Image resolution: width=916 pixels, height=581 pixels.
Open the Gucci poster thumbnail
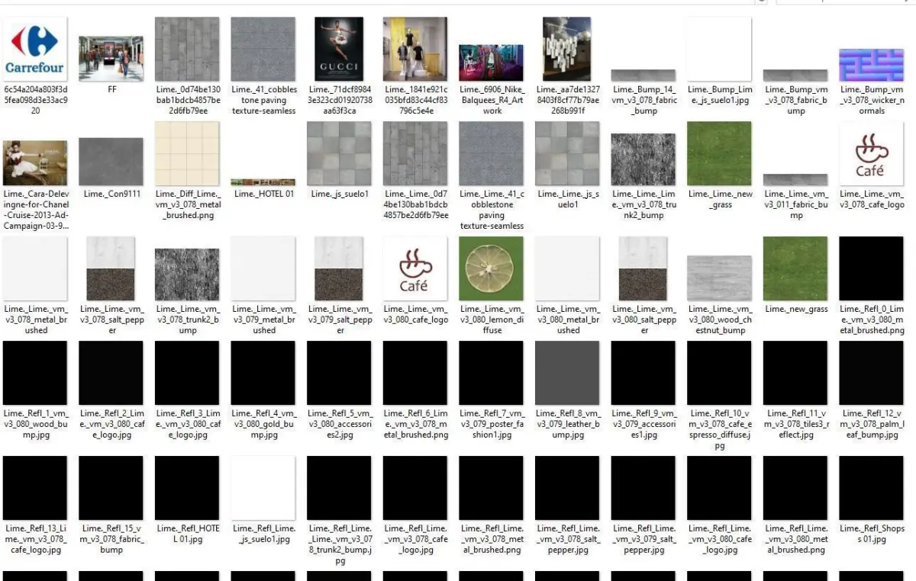[339, 50]
